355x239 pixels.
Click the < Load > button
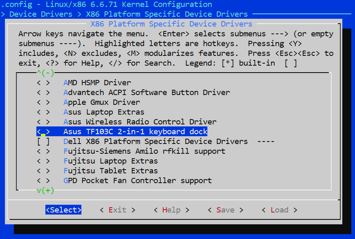pyautogui.click(x=279, y=210)
